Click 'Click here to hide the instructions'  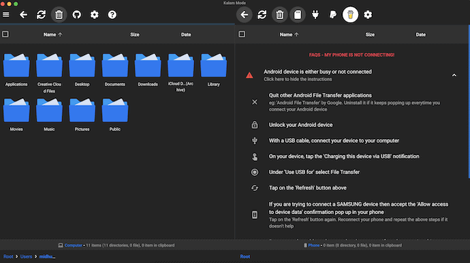pos(298,80)
